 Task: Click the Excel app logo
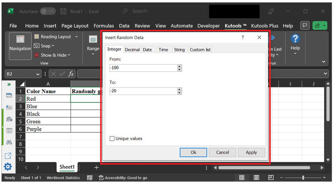tap(10, 11)
